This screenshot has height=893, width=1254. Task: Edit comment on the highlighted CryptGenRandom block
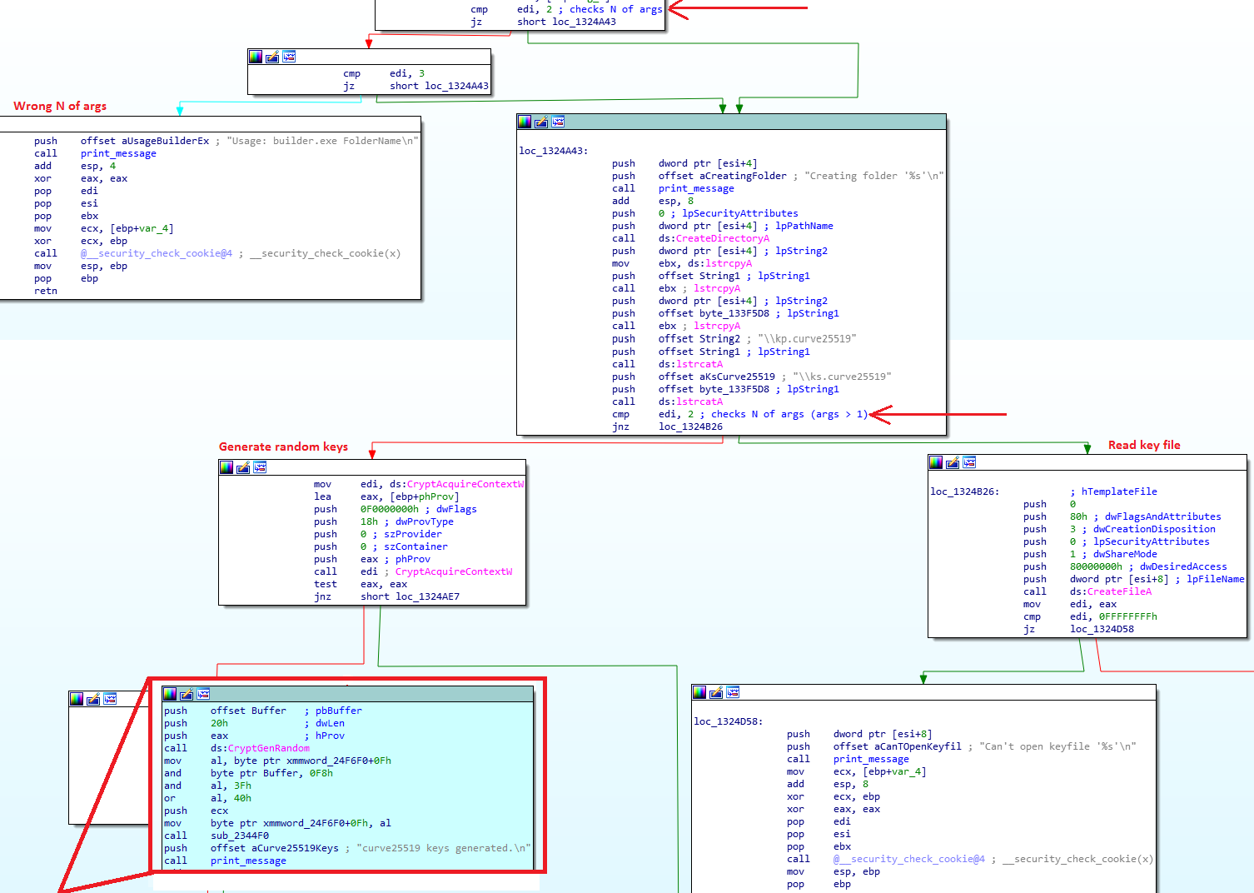187,693
